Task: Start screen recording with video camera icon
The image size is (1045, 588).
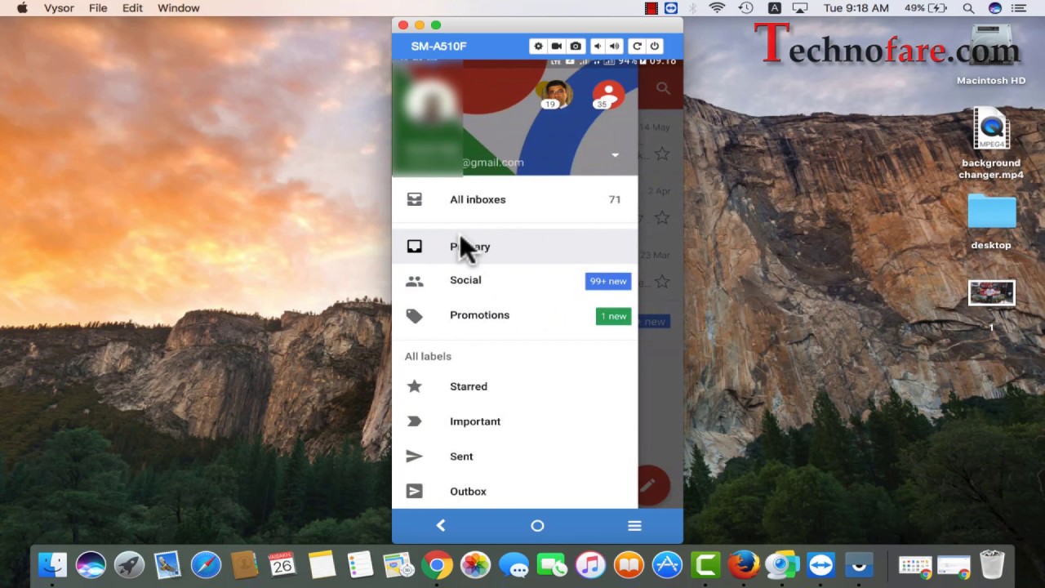Action: click(x=557, y=47)
